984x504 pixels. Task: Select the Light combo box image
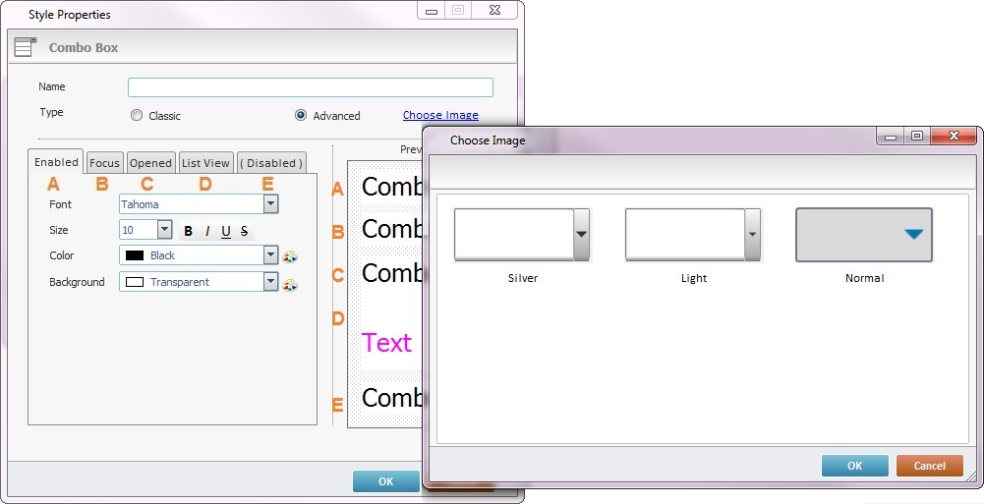click(693, 235)
